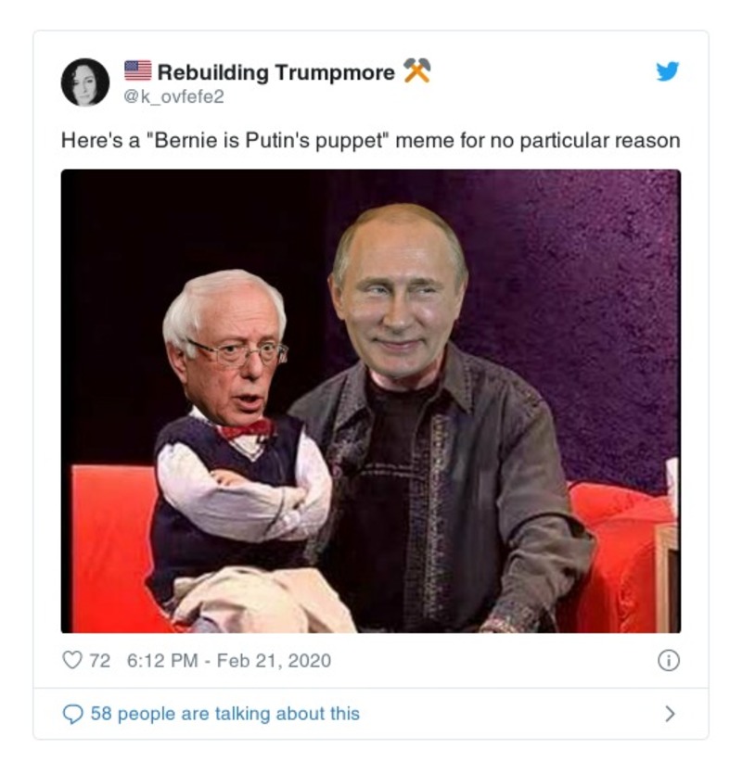Screen dimensions: 742x774
Task: Like the tweet with the heart icon
Action: 72,660
